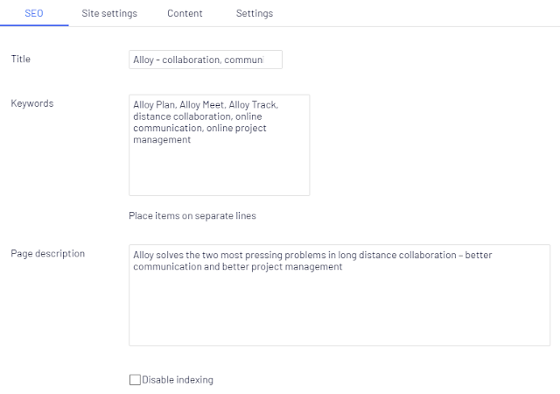Viewport: 560px width, 394px height.
Task: Switch to the SEO tab
Action: (x=34, y=14)
